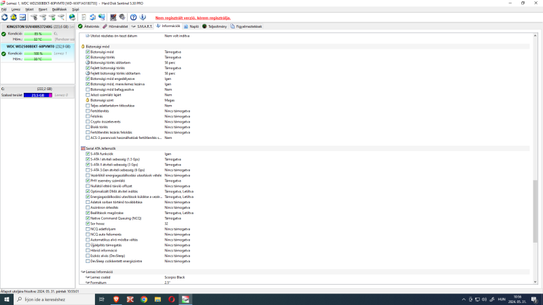Click the first disk test toolbar icon
The width and height of the screenshot is (543, 305).
click(x=34, y=18)
